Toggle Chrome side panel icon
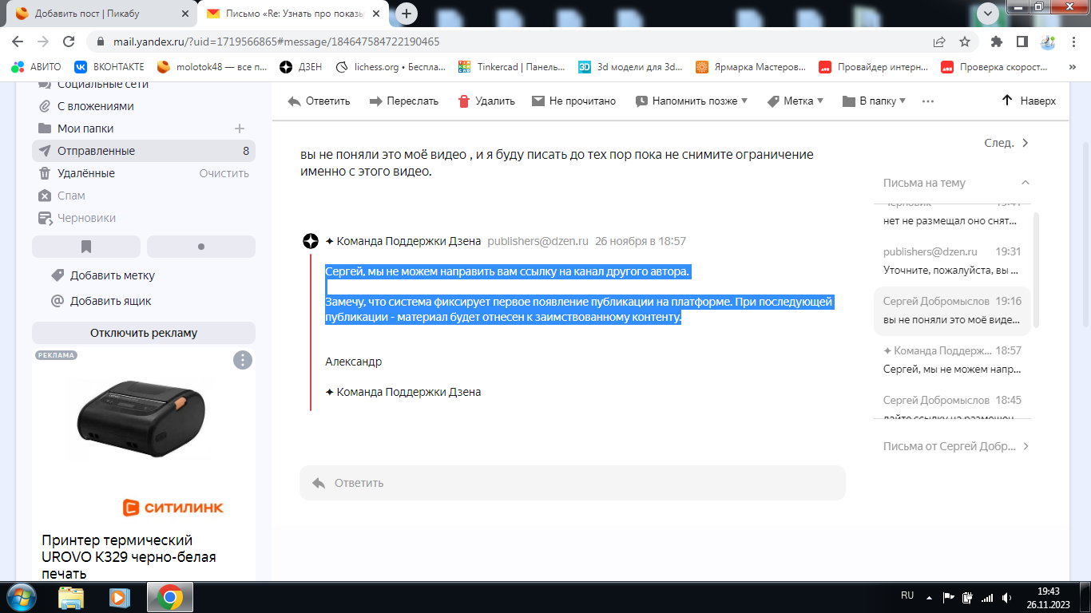 point(1022,42)
